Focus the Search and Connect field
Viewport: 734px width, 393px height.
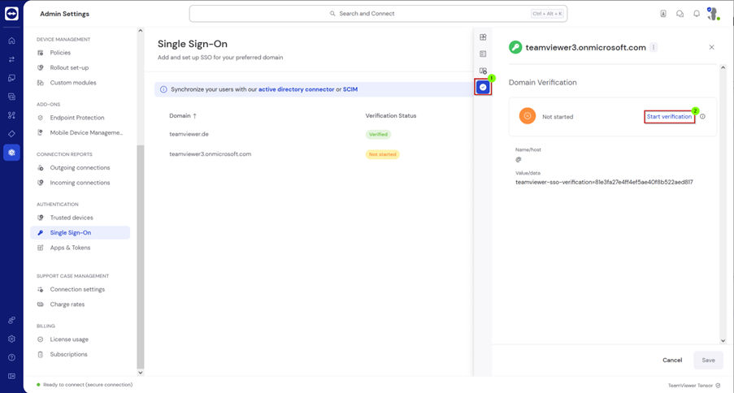pyautogui.click(x=378, y=14)
